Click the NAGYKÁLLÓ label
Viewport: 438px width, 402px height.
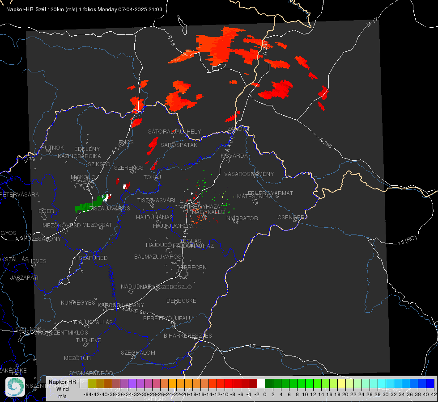[208, 212]
